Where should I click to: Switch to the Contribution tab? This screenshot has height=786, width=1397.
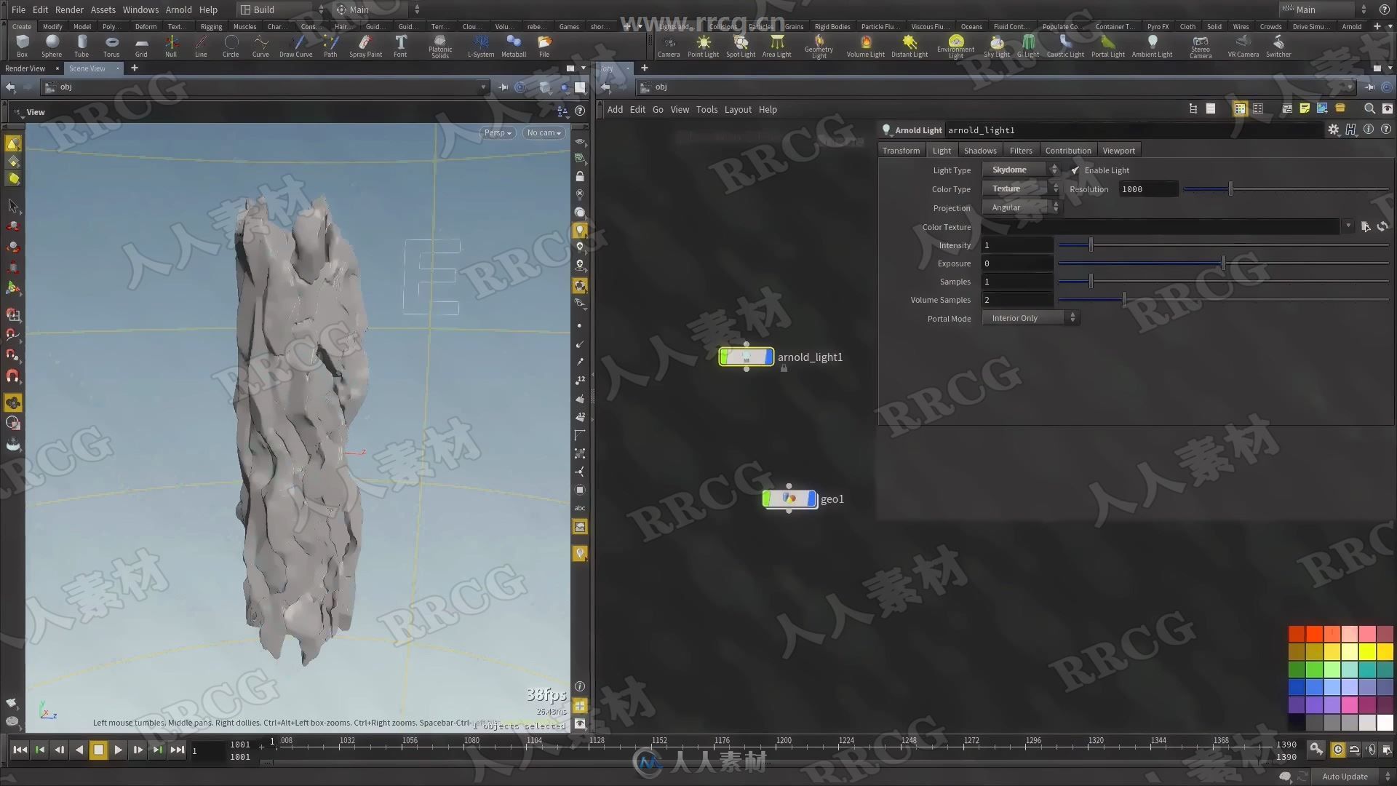coord(1067,150)
